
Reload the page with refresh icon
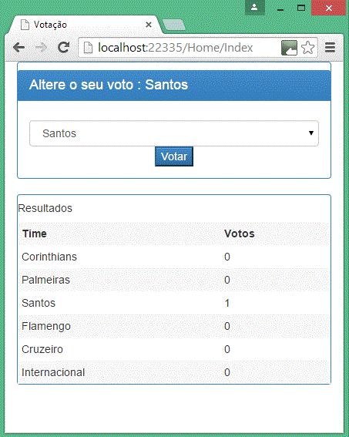point(63,47)
